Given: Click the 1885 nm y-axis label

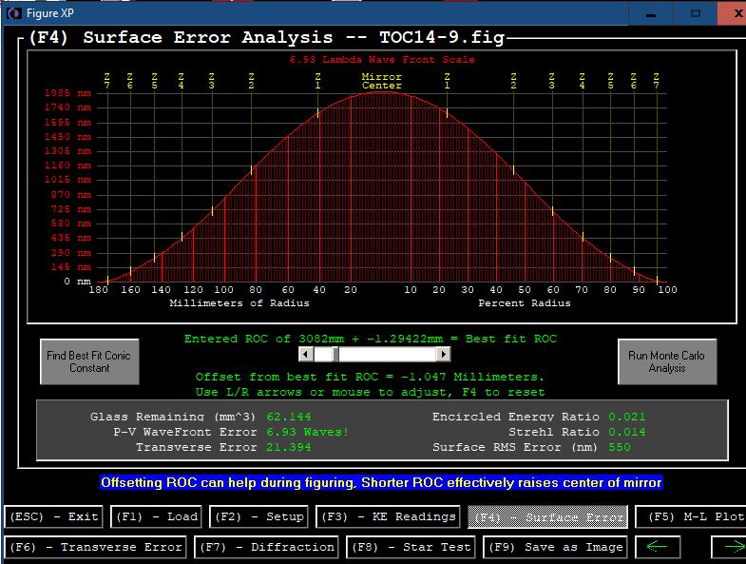Looking at the screenshot, I should [67, 93].
